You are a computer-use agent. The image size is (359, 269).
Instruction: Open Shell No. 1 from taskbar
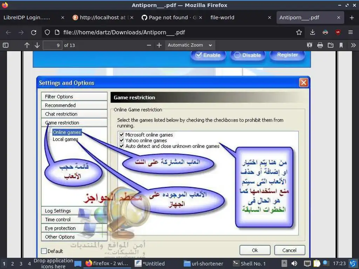[249, 263]
